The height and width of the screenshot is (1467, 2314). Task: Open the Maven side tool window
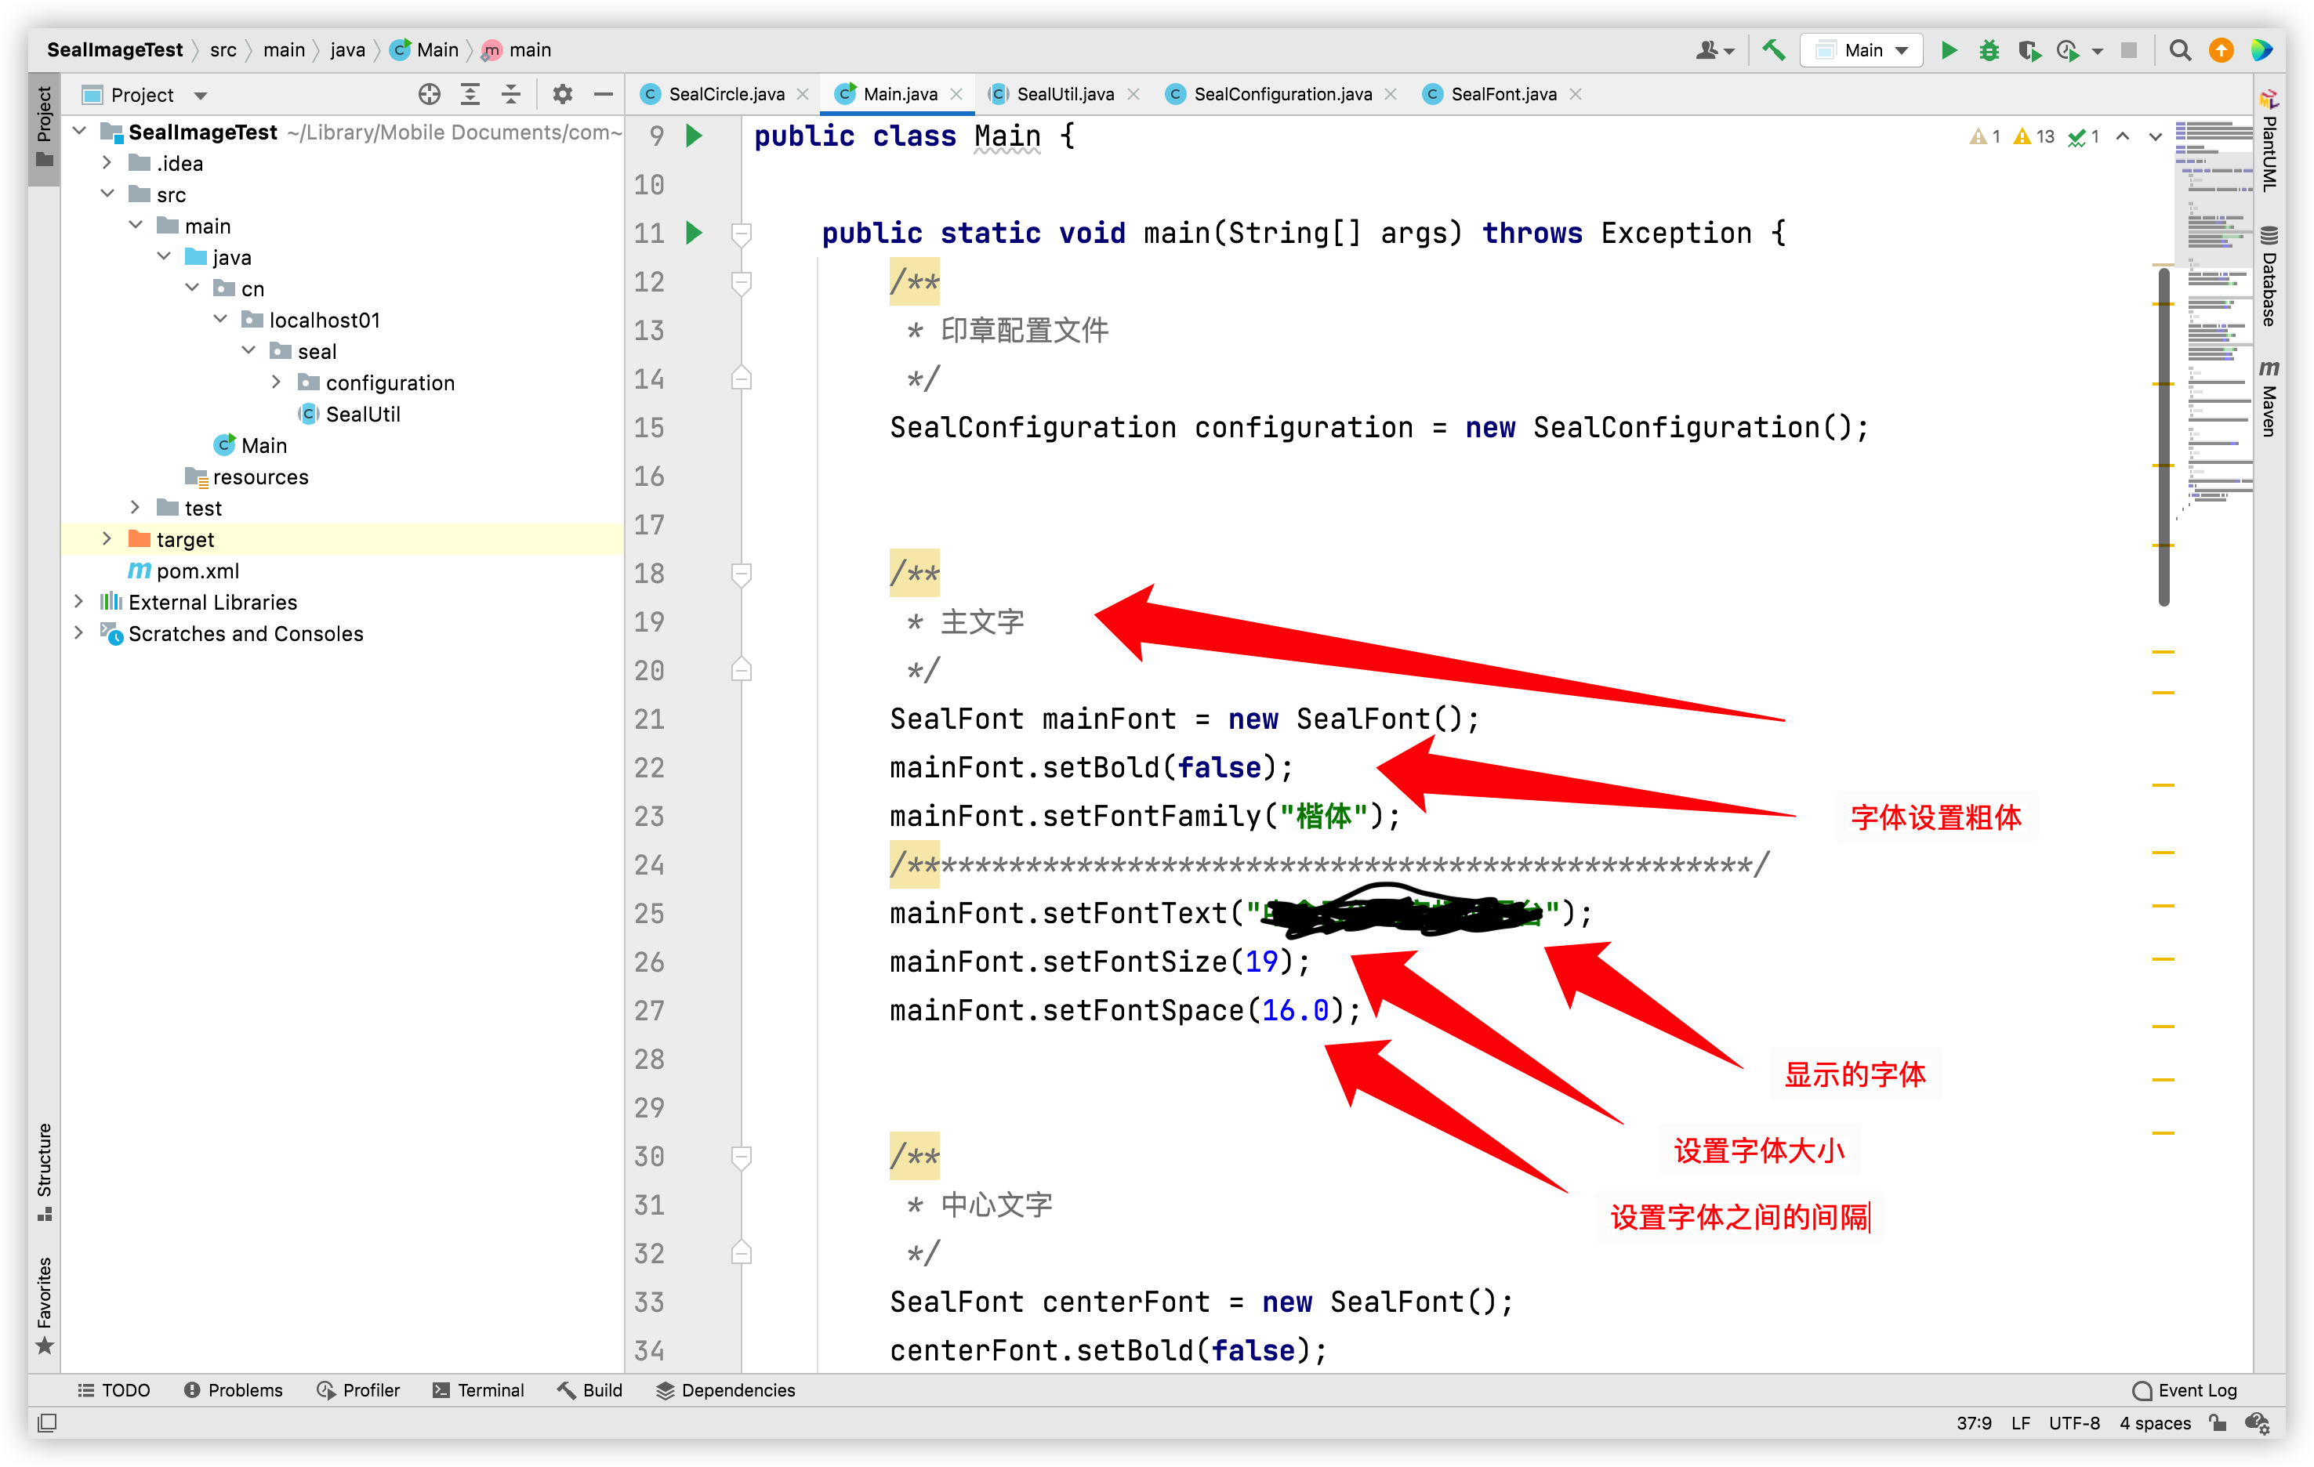(2270, 400)
